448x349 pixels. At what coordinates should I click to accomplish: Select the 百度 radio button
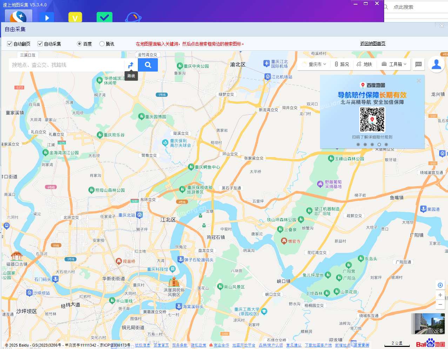(80, 44)
